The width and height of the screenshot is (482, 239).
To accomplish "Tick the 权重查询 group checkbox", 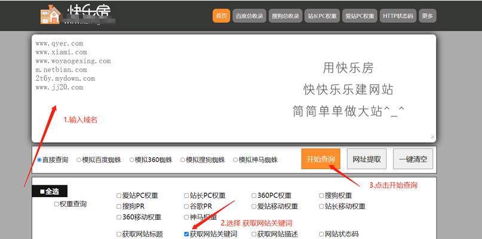I will tap(57, 204).
